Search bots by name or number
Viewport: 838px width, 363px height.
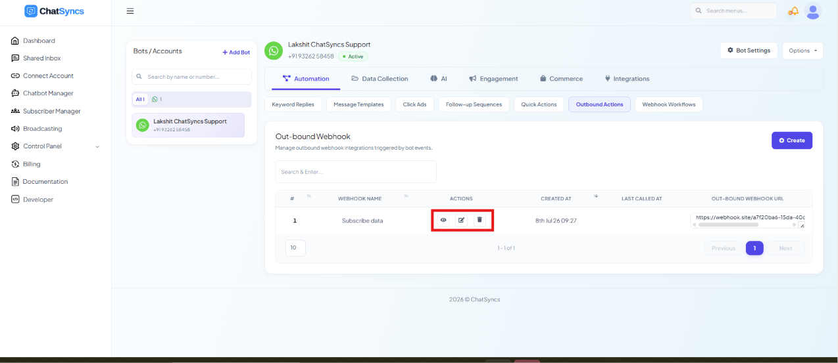point(191,77)
